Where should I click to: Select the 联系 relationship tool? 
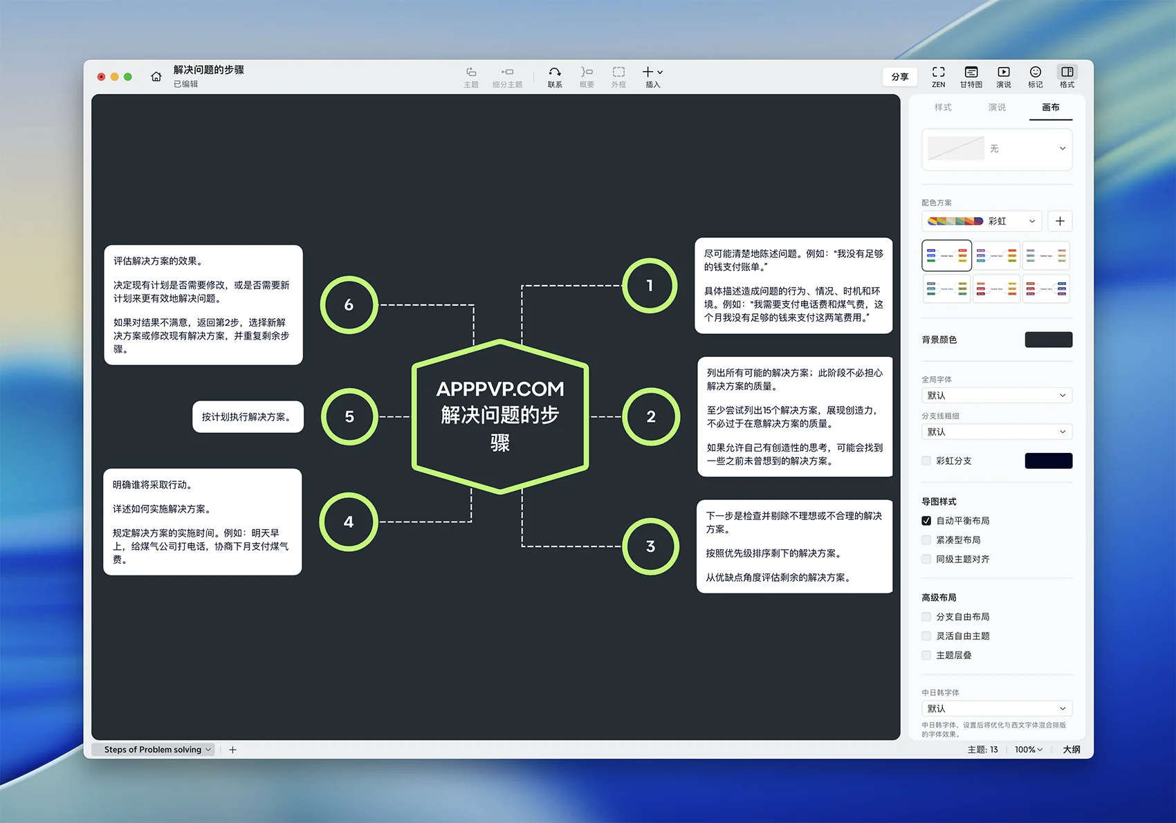point(555,76)
